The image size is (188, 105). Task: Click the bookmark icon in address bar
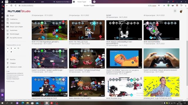[x=159, y=6]
